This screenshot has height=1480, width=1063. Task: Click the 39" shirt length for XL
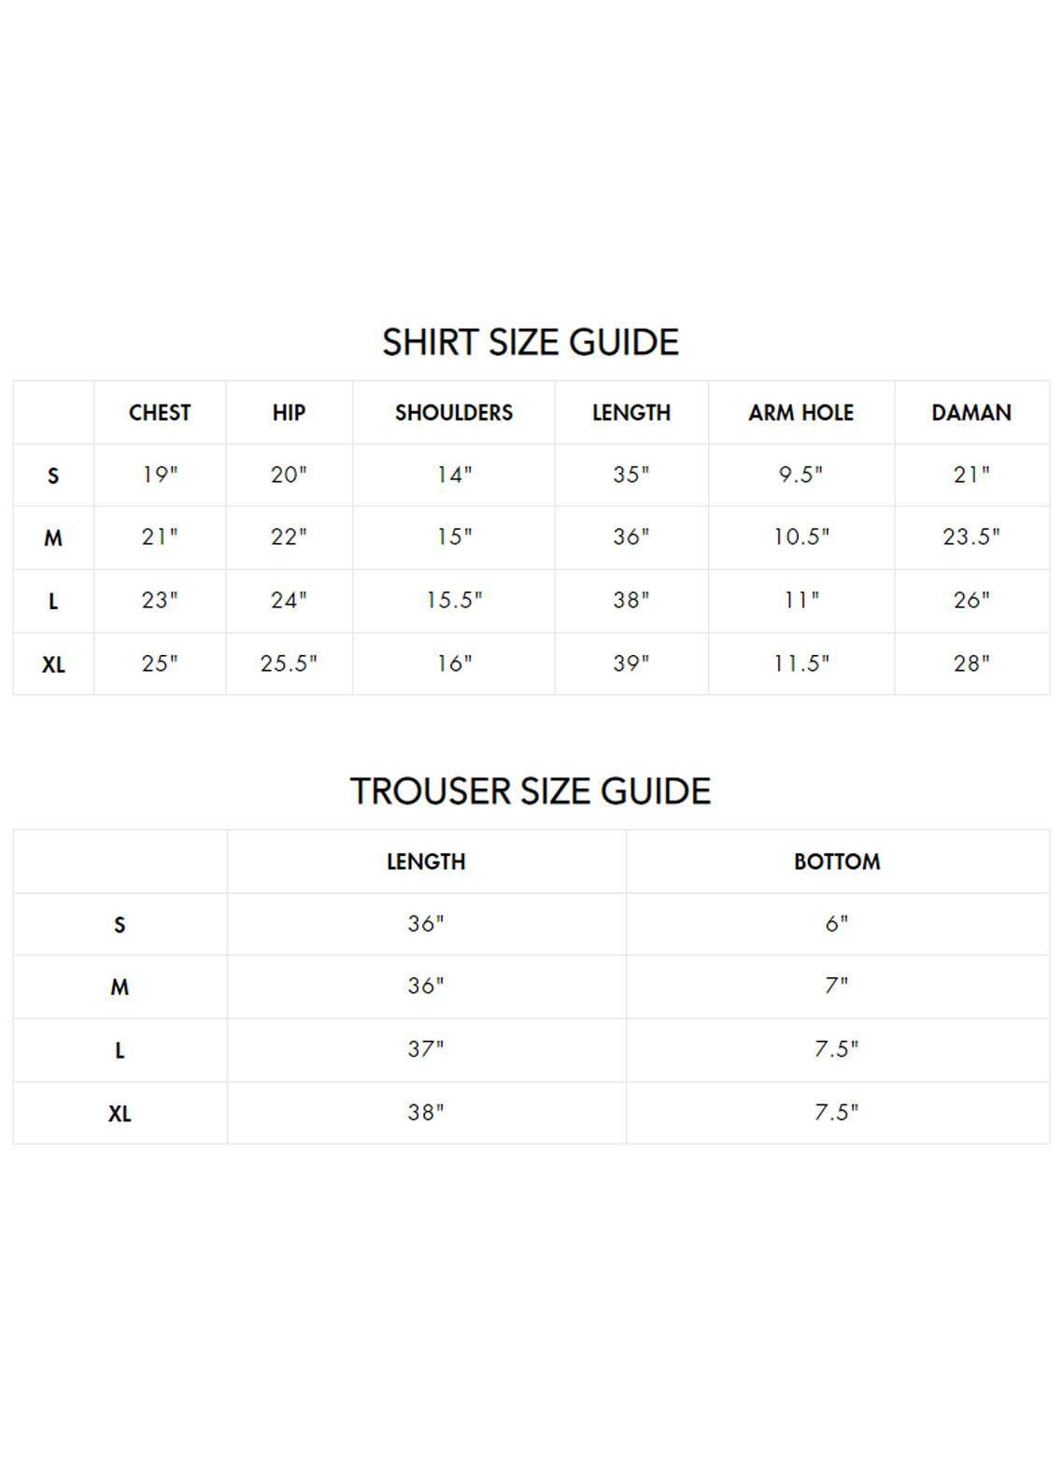tap(631, 663)
